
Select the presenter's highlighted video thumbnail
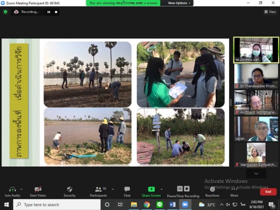click(256, 50)
